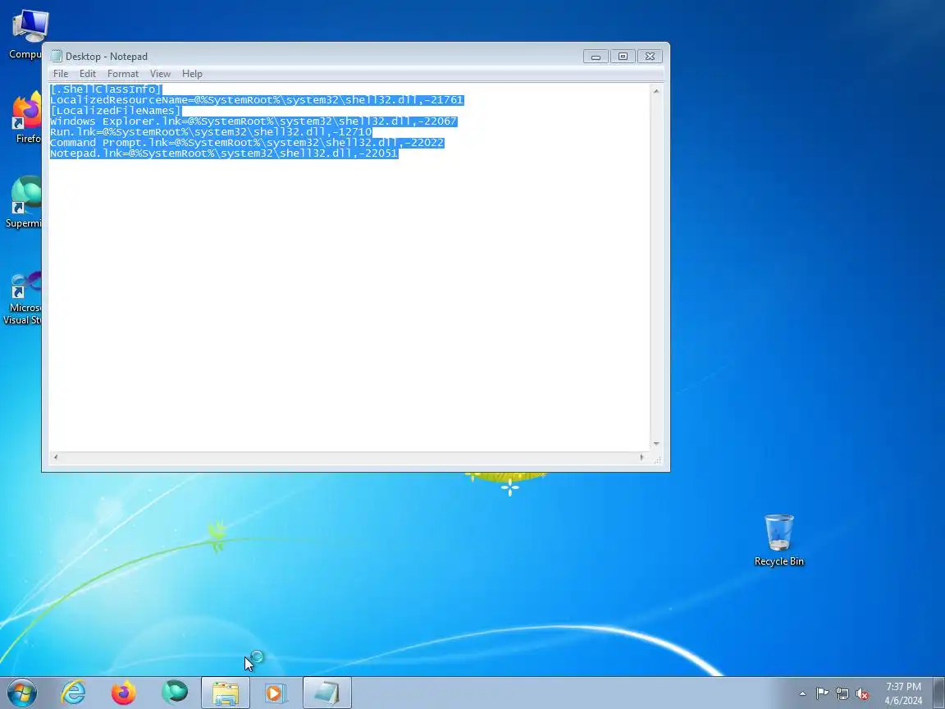Click the Windows Explorer.lnk line
The height and width of the screenshot is (709, 945).
253,121
